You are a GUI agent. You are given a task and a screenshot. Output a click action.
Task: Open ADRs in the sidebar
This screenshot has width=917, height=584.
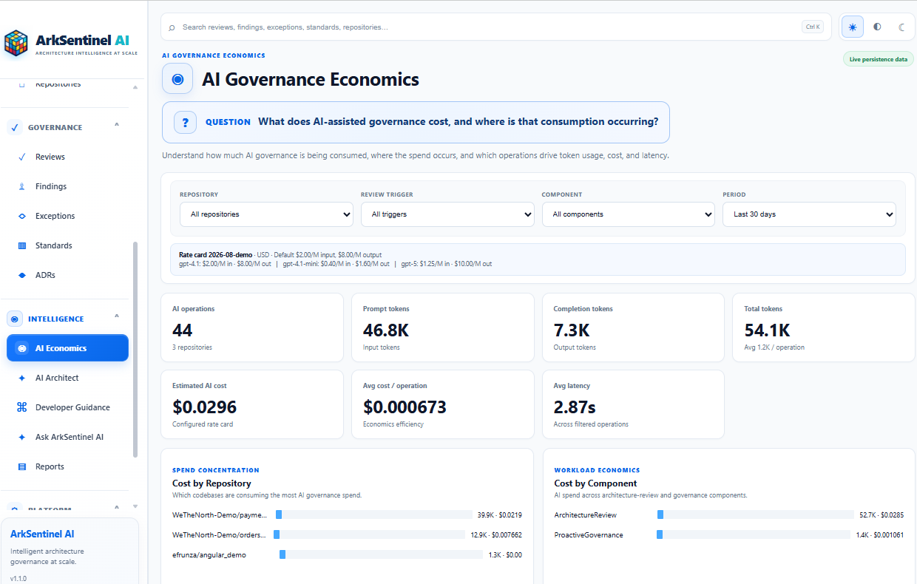tap(67, 275)
